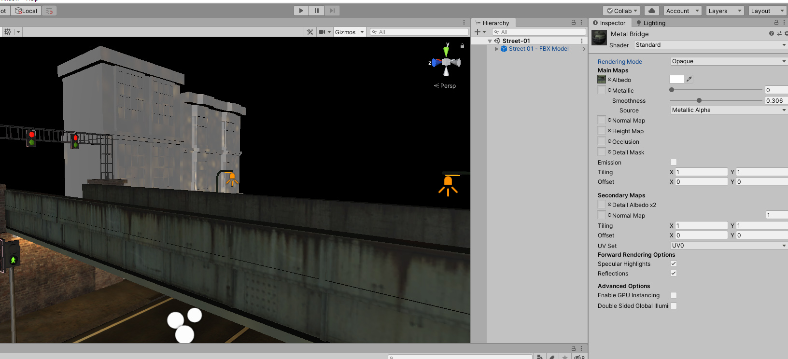
Task: Select the orange light gizmo near the street lamp
Action: pyautogui.click(x=232, y=179)
